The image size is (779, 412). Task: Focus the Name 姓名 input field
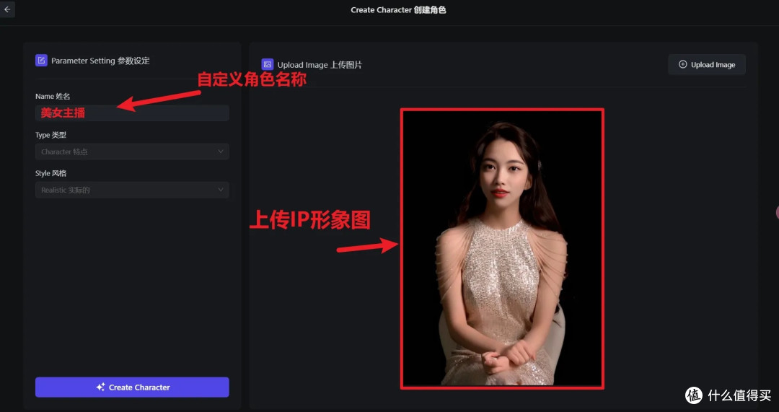pyautogui.click(x=132, y=113)
